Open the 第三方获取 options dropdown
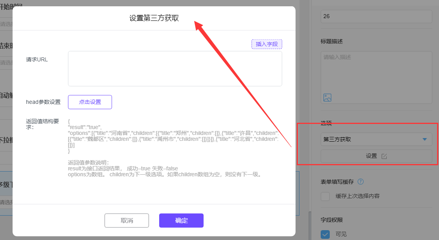The height and width of the screenshot is (240, 439). pos(376,139)
